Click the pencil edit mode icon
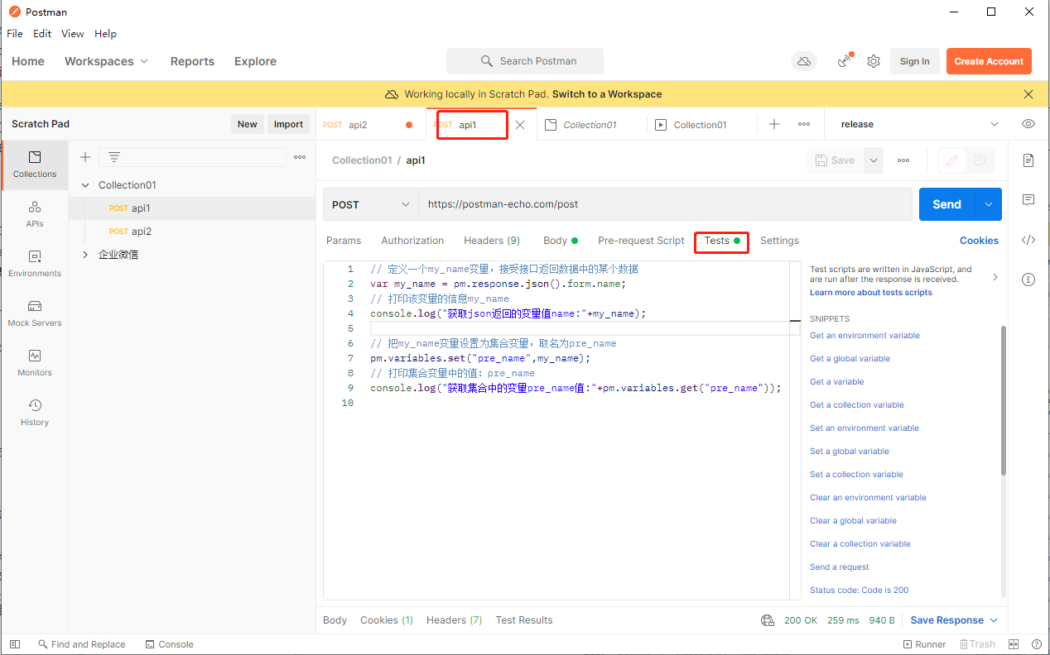The image size is (1050, 655). [x=952, y=160]
